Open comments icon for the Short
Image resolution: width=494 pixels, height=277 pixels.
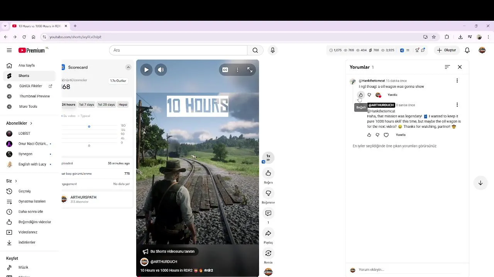[x=268, y=213]
